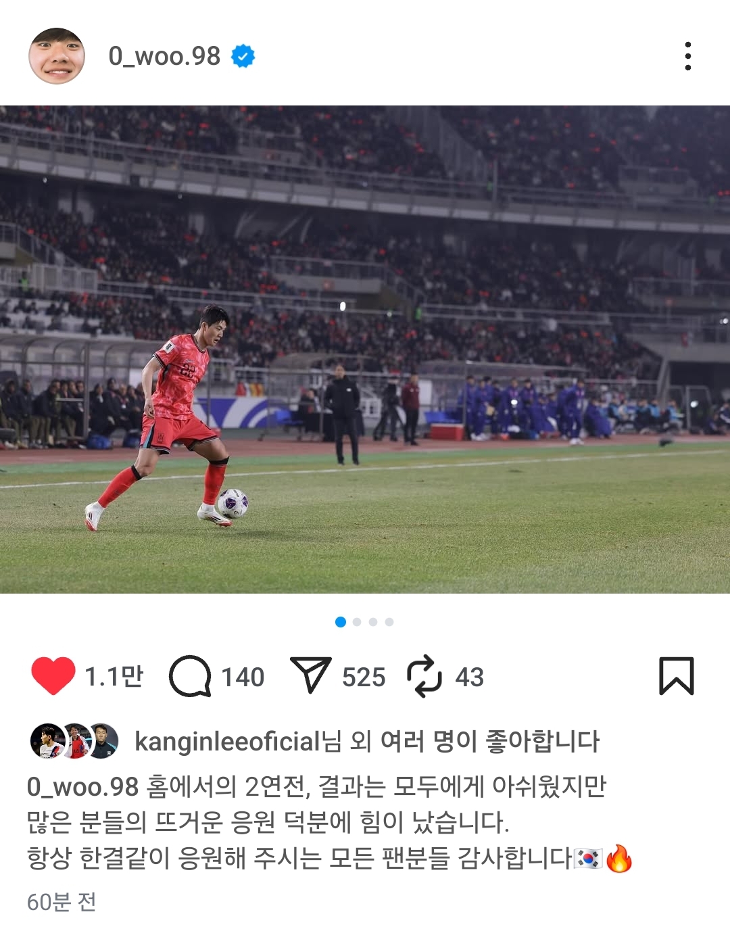View the 140 comments count
Screen dimensions: 730x931
(243, 677)
